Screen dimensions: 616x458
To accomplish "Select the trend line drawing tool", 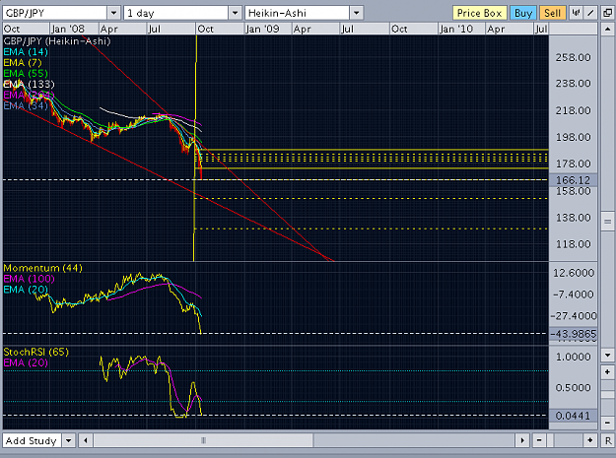I will [x=590, y=13].
